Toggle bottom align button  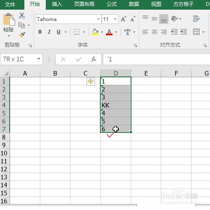tap(164, 19)
